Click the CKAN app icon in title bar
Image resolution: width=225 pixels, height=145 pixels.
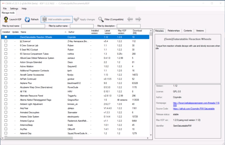pos(3,3)
